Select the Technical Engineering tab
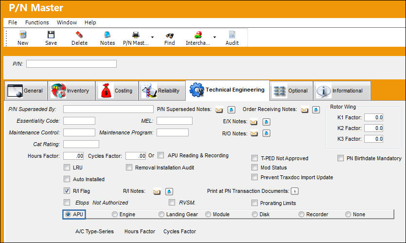Image resolution: width=406 pixels, height=243 pixels. pos(228,90)
